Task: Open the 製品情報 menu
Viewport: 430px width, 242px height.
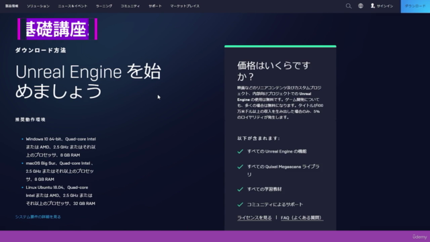Action: [12, 6]
